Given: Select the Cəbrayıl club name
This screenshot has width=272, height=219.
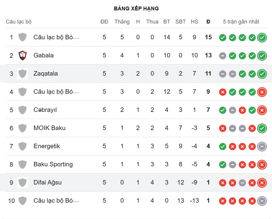Looking at the screenshot, I should click(x=45, y=110).
